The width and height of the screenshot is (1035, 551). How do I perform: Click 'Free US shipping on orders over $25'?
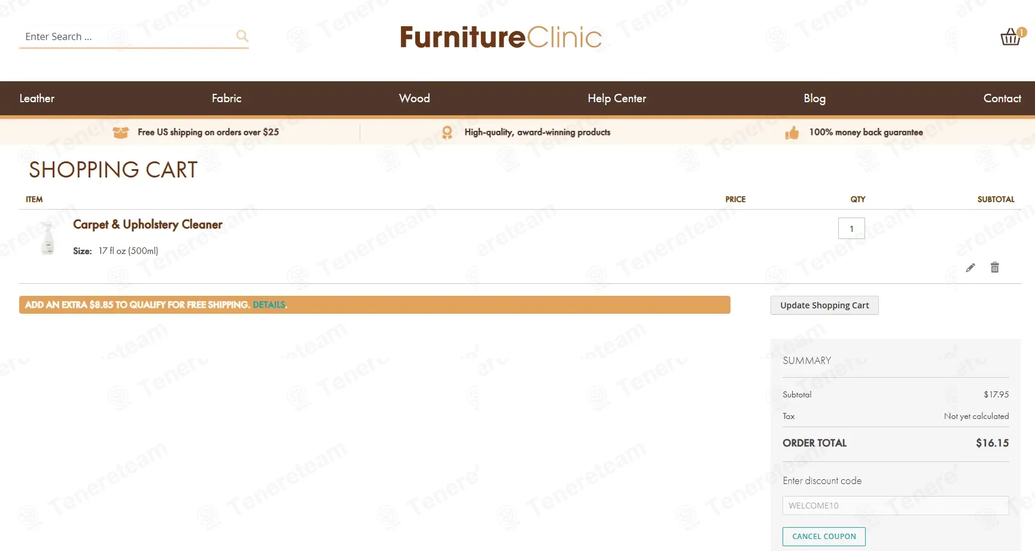click(208, 132)
